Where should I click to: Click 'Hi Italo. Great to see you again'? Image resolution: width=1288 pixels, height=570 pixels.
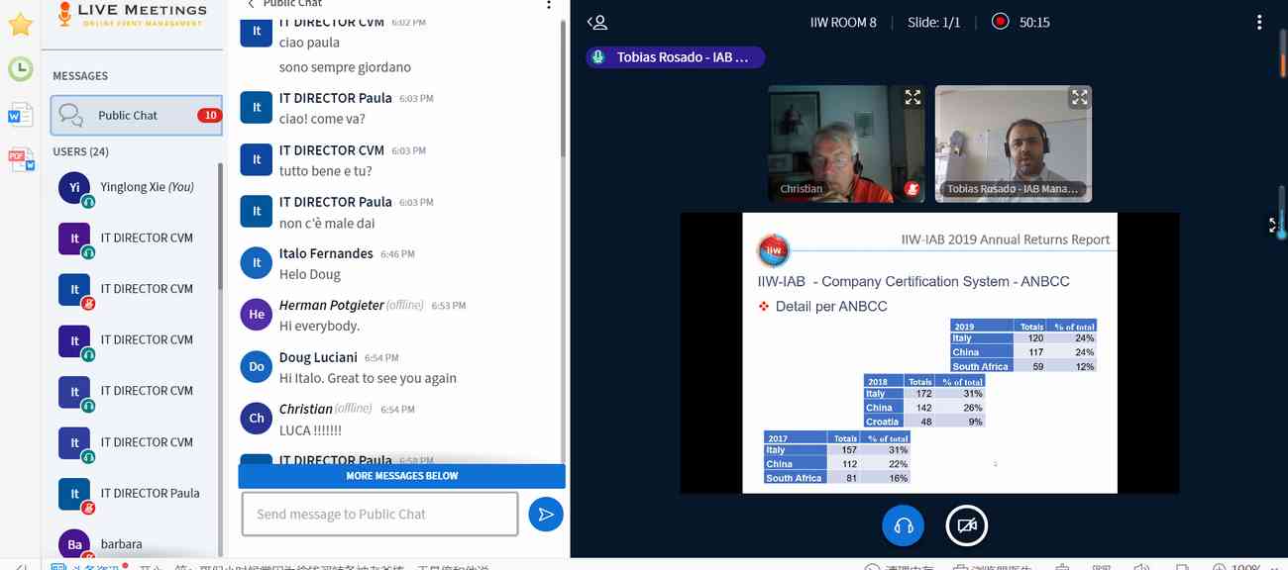pyautogui.click(x=368, y=378)
